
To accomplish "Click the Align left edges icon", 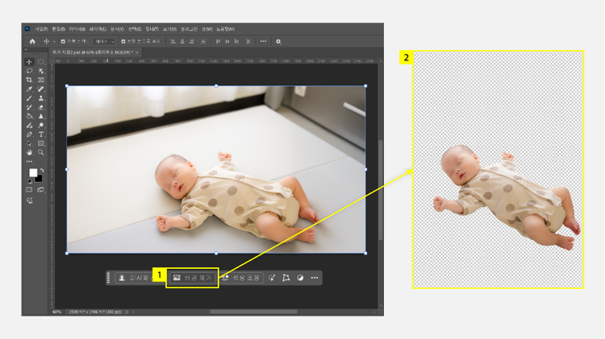I will point(173,42).
